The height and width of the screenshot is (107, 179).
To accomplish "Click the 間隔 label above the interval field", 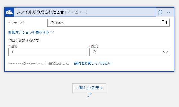I will tap(14, 46).
